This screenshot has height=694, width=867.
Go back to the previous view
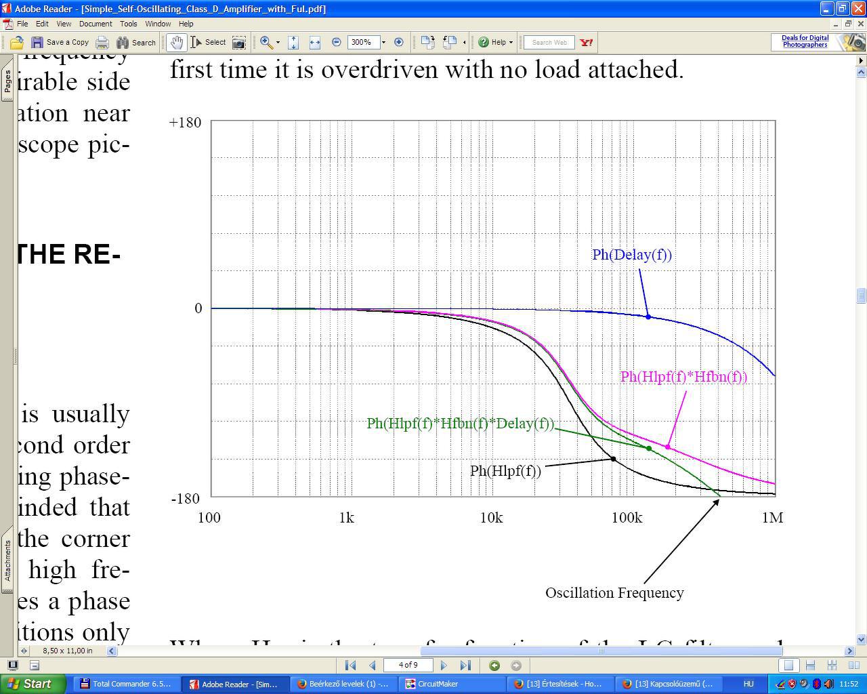tap(494, 666)
